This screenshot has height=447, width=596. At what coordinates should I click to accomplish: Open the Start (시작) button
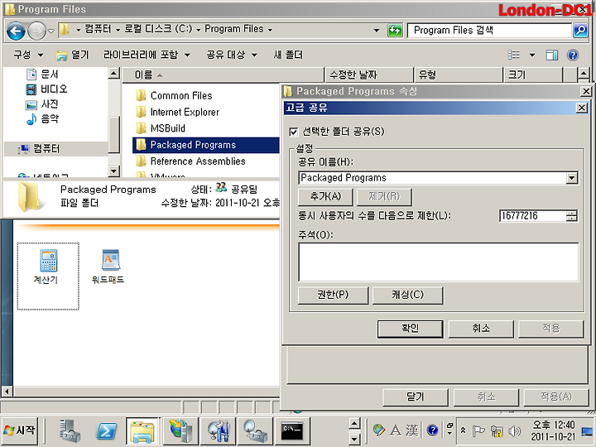[x=20, y=430]
